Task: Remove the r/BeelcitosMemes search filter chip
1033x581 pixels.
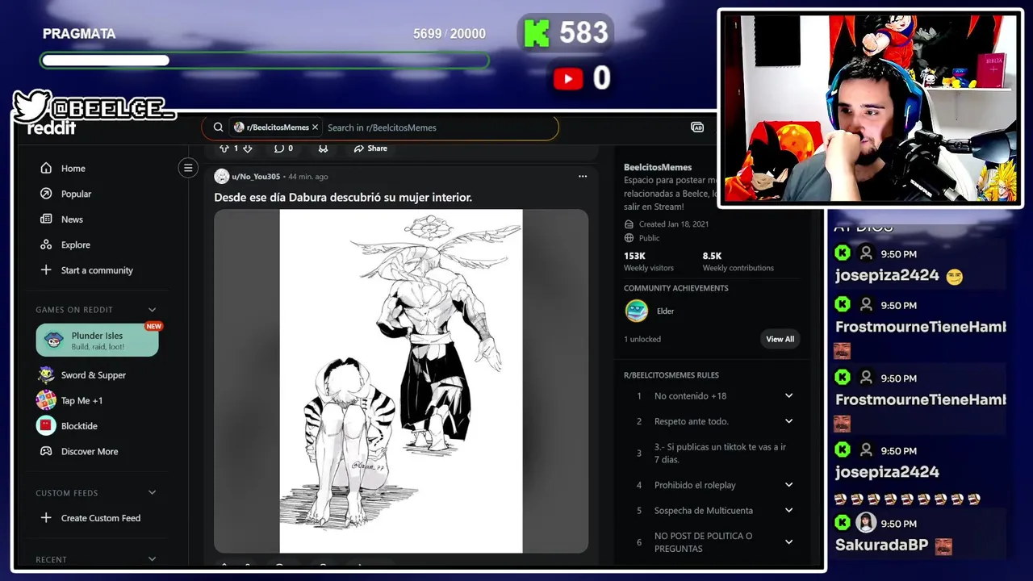Action: pyautogui.click(x=315, y=127)
